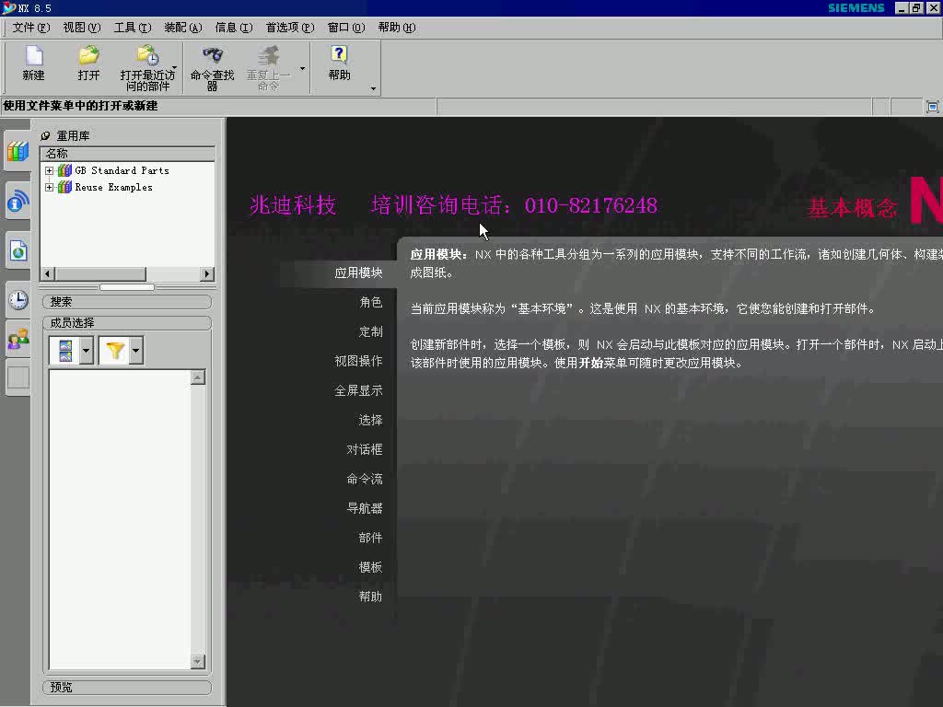Open the Roles sidebar tab
The width and height of the screenshot is (943, 707).
18,339
